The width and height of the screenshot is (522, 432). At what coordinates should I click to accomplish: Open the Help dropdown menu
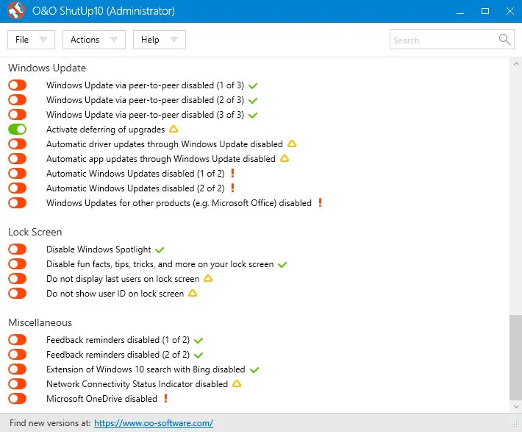point(160,40)
